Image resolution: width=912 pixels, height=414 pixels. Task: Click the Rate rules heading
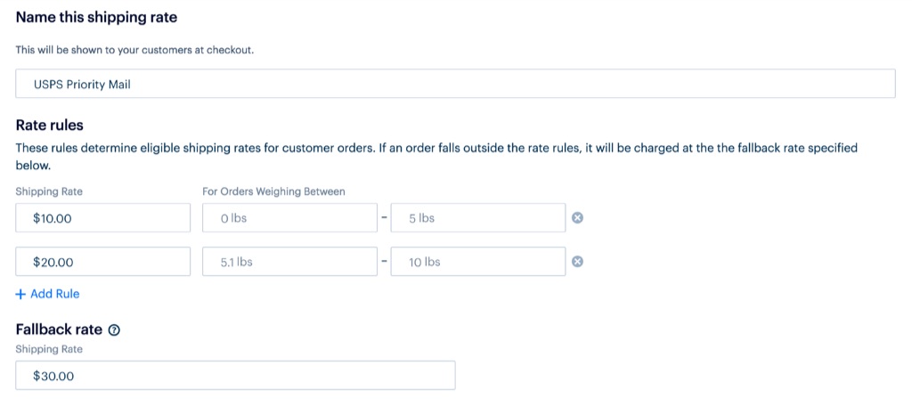[50, 125]
